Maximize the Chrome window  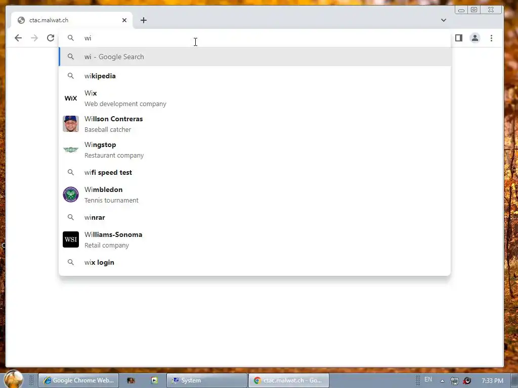pyautogui.click(x=474, y=10)
